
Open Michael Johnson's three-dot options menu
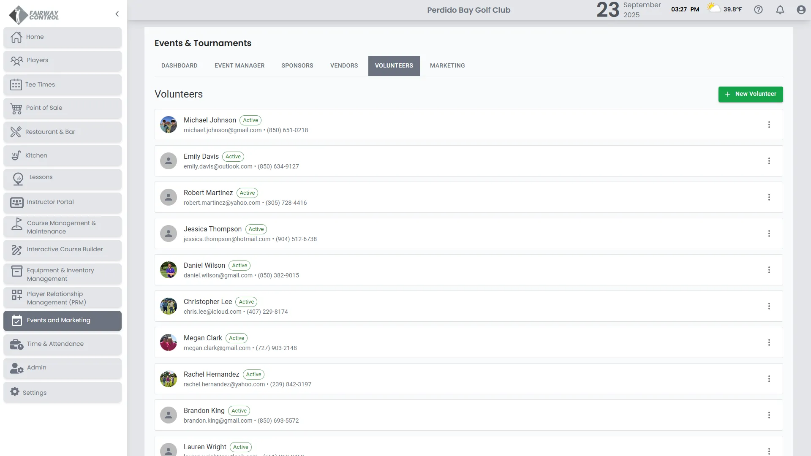[x=769, y=125]
